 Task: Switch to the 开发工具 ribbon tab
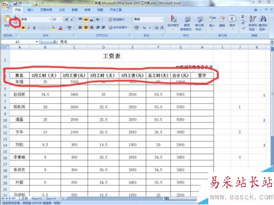pyautogui.click(x=116, y=10)
